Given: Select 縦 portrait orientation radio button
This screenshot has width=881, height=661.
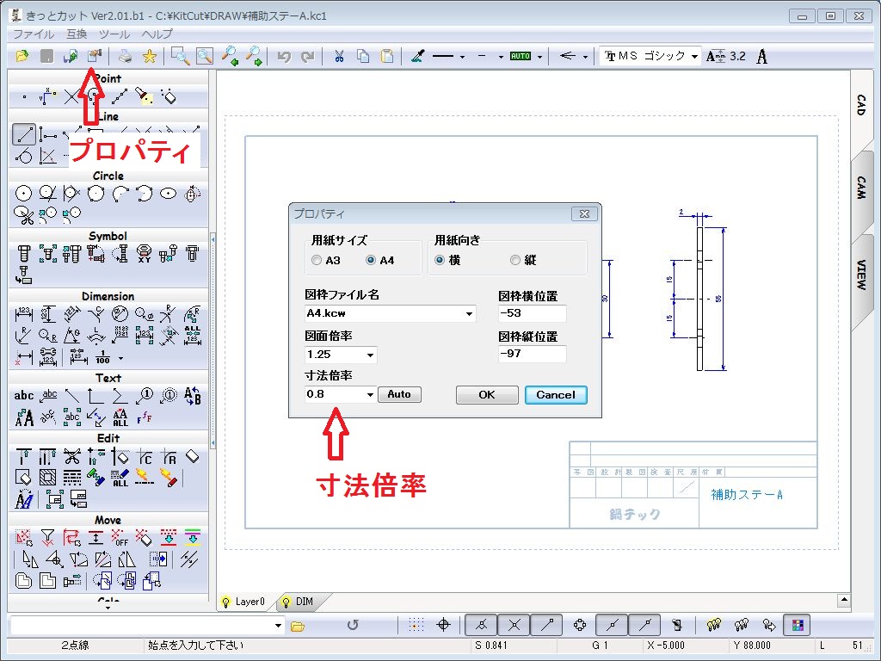Looking at the screenshot, I should [514, 260].
